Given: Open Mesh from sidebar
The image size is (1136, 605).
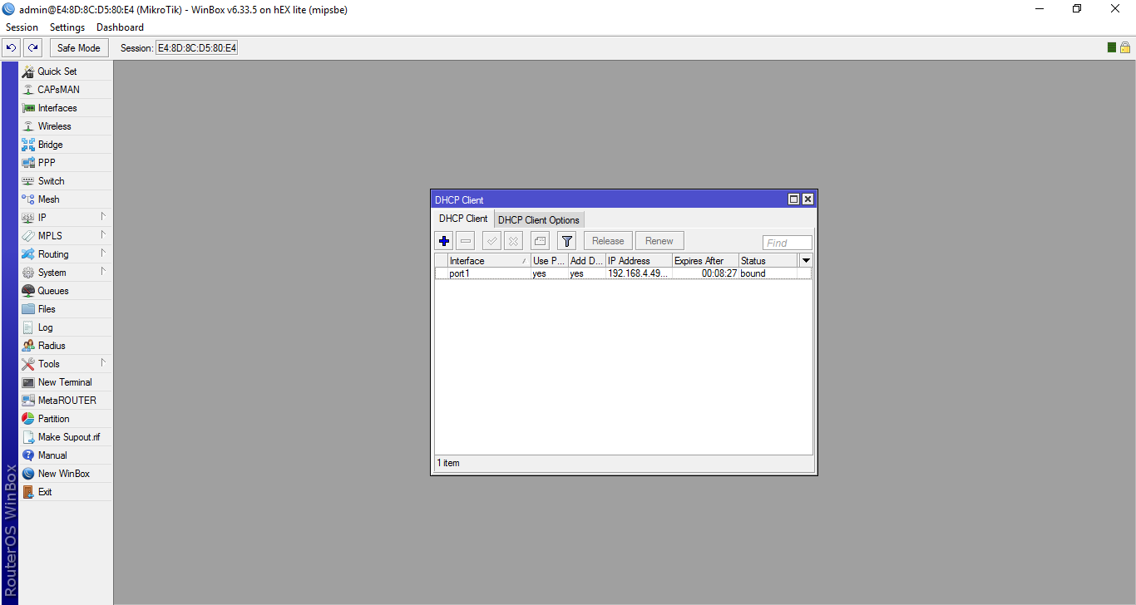Looking at the screenshot, I should pyautogui.click(x=66, y=199).
